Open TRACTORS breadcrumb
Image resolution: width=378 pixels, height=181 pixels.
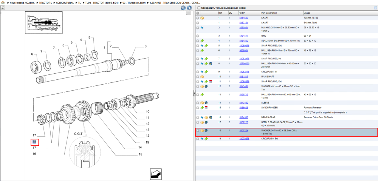point(45,3)
